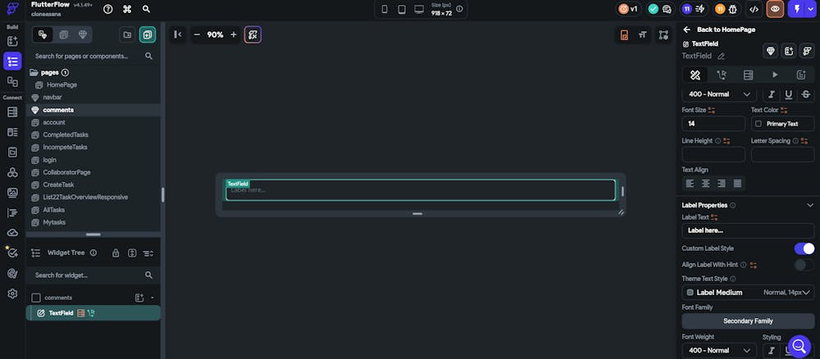Open the Widget Palette in the left rail

[12, 41]
